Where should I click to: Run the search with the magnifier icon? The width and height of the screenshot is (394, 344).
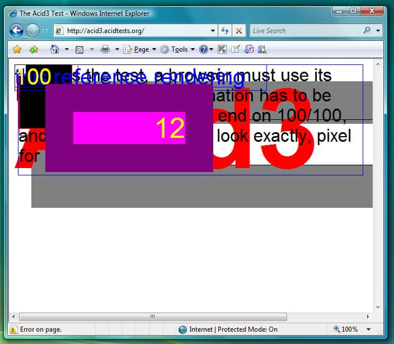click(x=367, y=30)
